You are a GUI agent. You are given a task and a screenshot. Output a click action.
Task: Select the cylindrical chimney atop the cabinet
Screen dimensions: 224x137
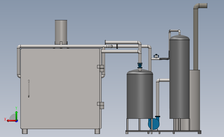(x=61, y=32)
